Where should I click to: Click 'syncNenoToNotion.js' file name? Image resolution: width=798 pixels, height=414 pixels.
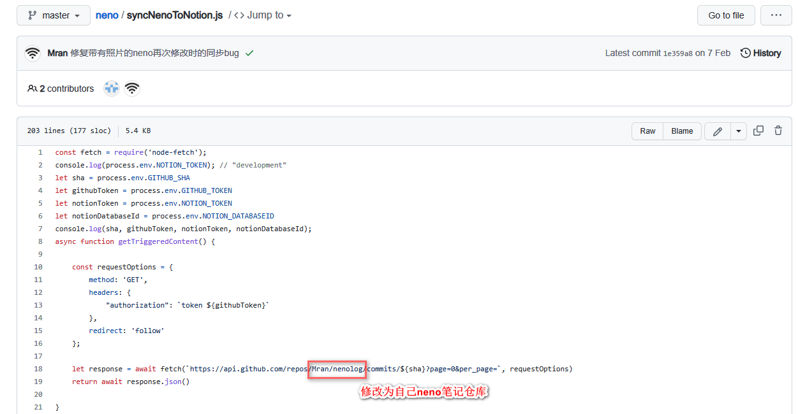[175, 15]
